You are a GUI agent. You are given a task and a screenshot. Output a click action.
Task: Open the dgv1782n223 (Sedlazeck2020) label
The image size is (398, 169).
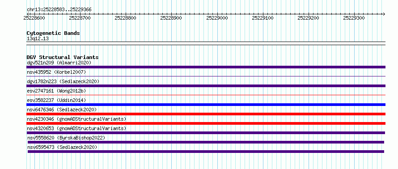point(63,81)
